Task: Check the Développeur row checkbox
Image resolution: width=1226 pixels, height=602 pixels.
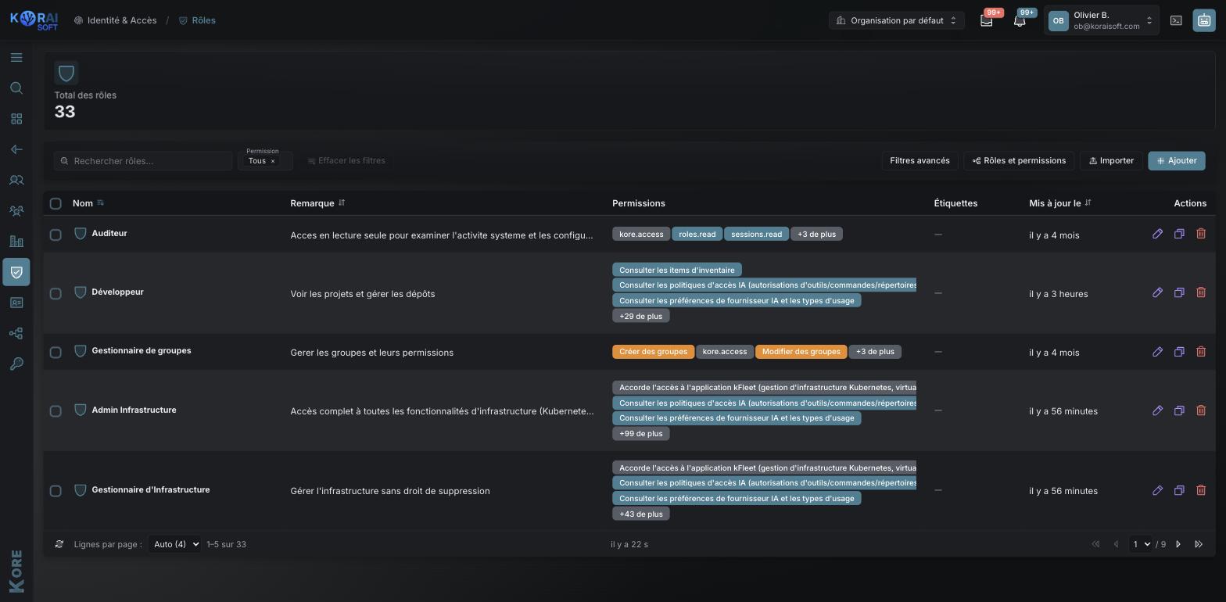Action: [x=56, y=294]
